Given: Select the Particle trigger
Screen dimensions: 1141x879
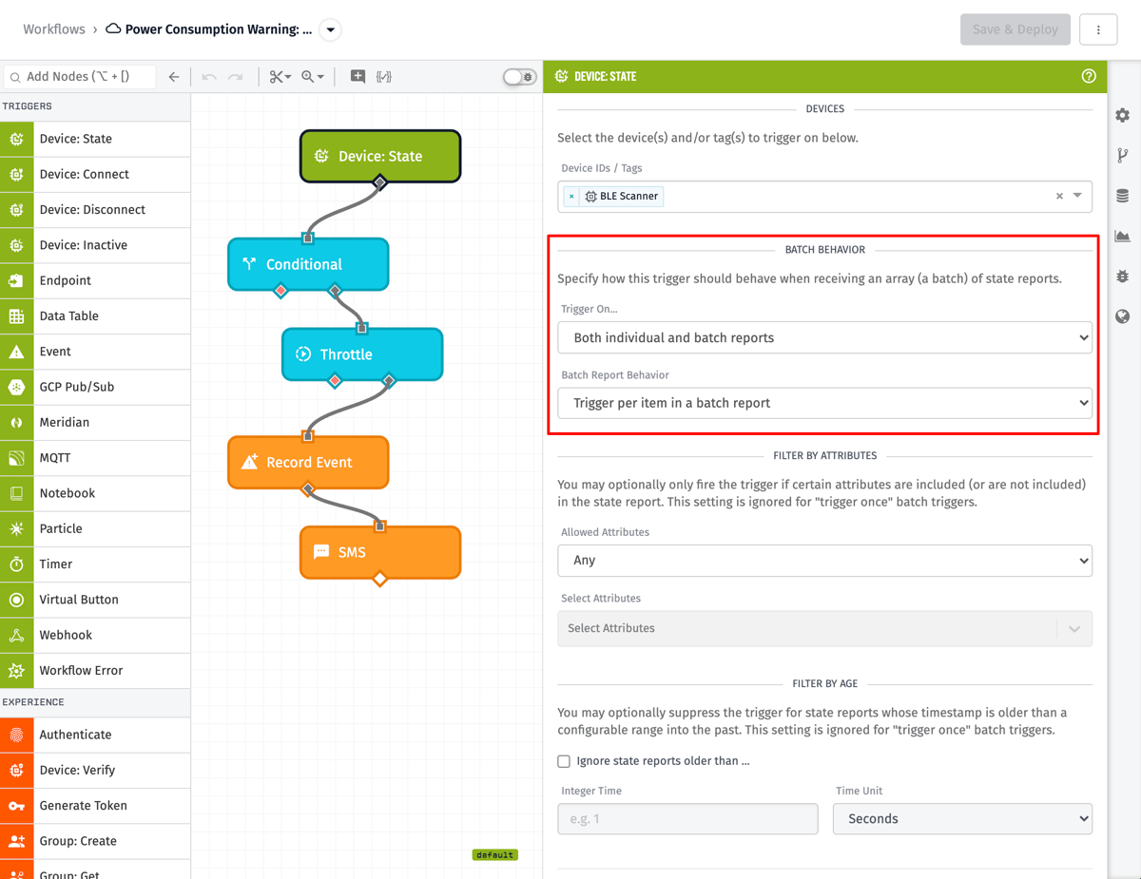Looking at the screenshot, I should click(95, 528).
